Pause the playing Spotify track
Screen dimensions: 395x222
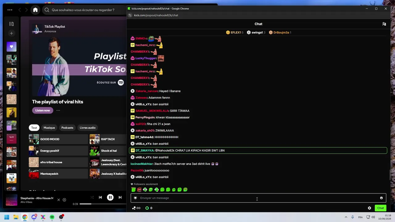pos(110,197)
